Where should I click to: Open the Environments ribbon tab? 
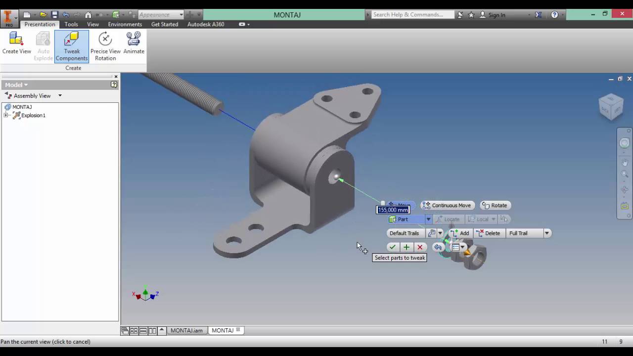125,24
